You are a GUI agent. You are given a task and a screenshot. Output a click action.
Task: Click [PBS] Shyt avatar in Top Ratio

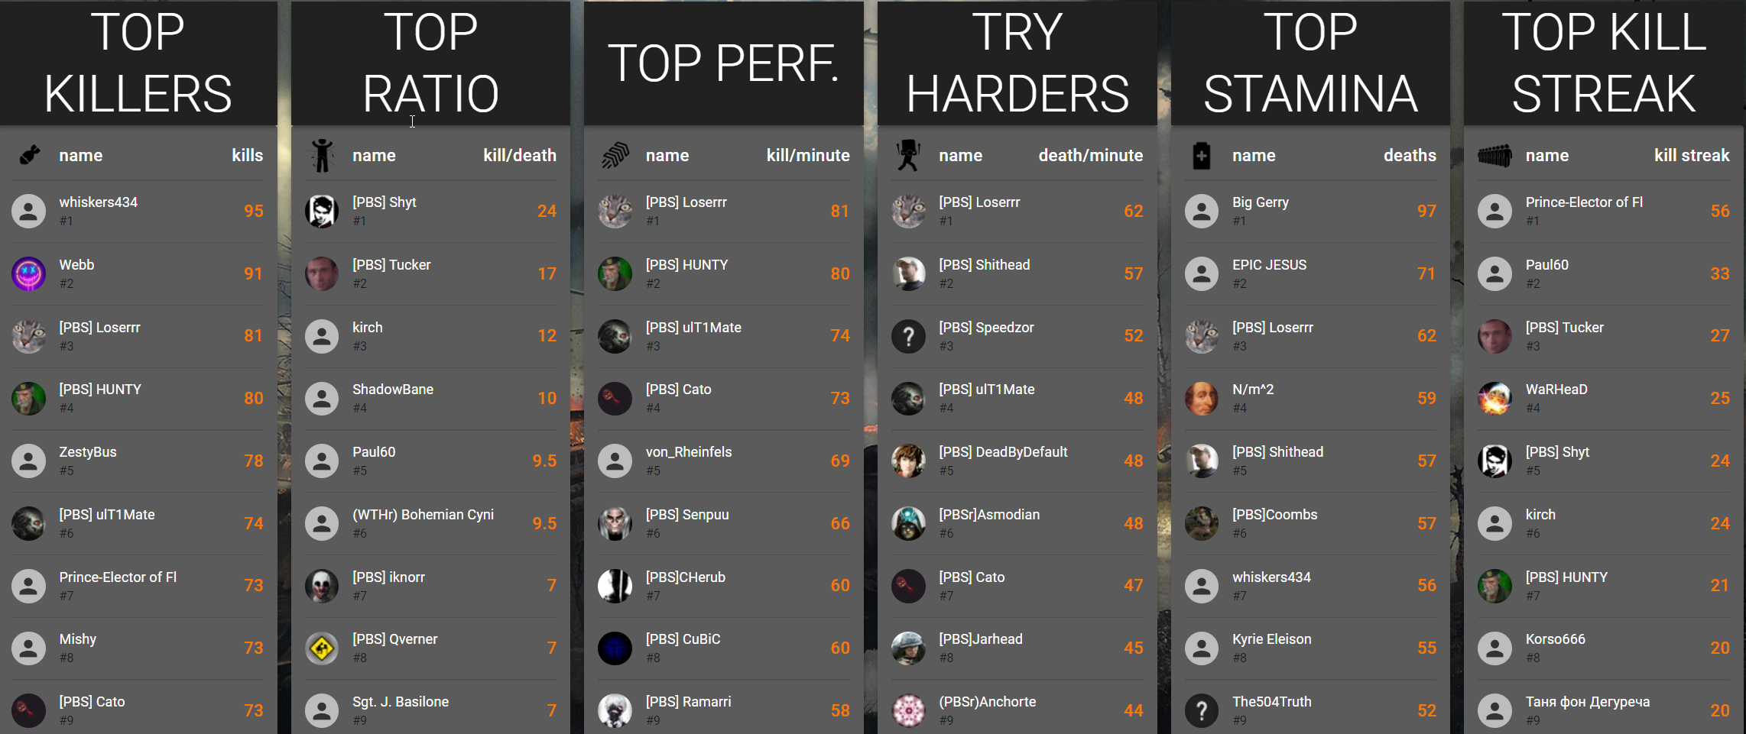(x=322, y=211)
